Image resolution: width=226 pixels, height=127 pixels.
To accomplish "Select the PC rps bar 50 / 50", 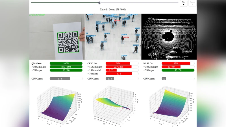I will click(178, 70).
